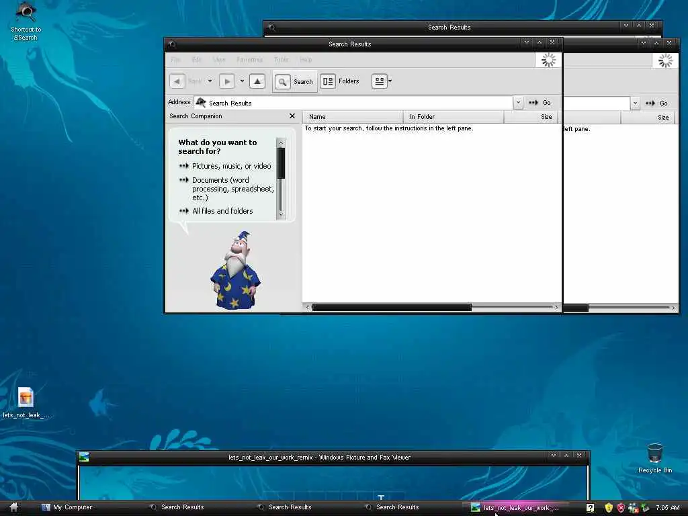Click back Search Results window title icon
Image resolution: width=688 pixels, height=516 pixels.
coord(271,27)
